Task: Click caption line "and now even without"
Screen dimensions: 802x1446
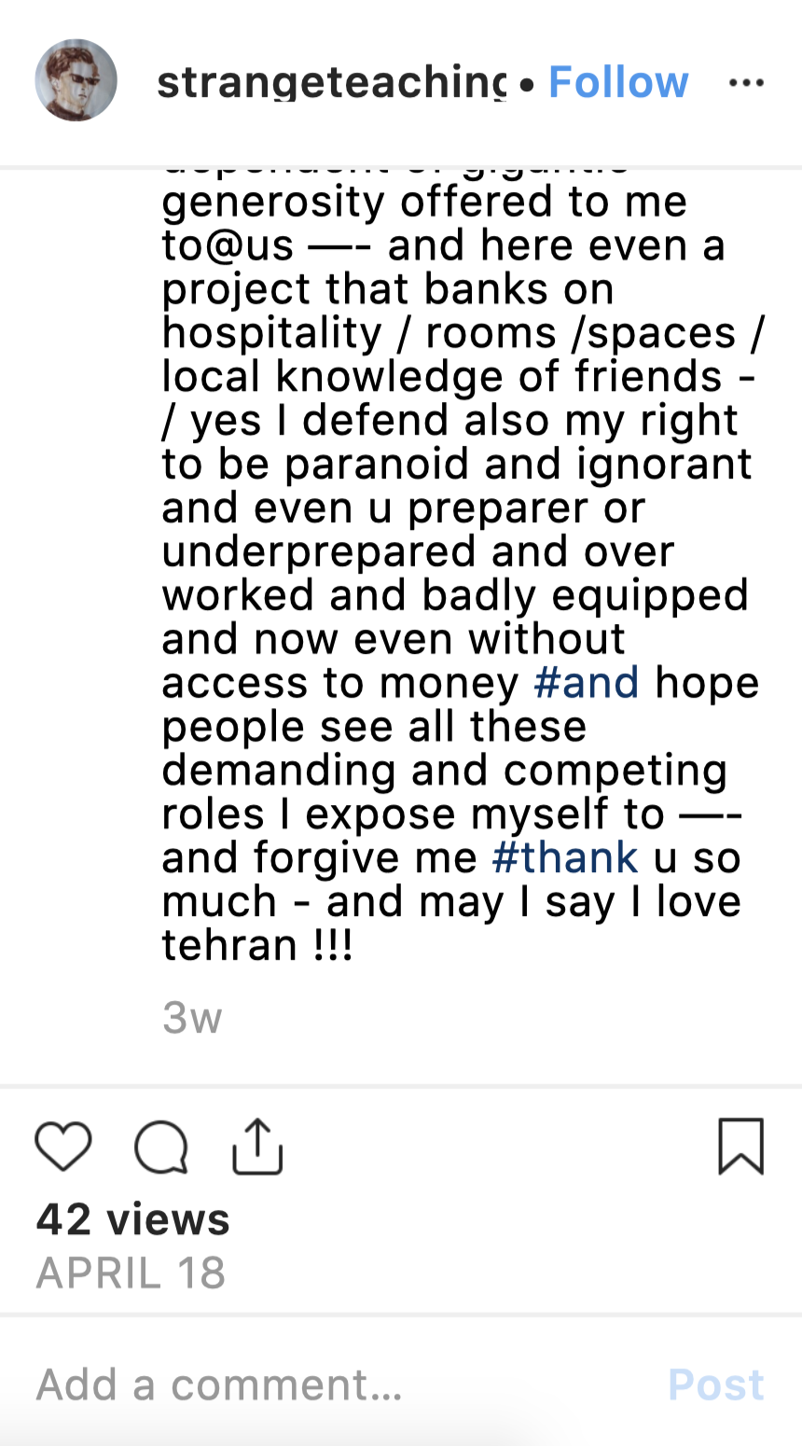Action: tap(394, 639)
